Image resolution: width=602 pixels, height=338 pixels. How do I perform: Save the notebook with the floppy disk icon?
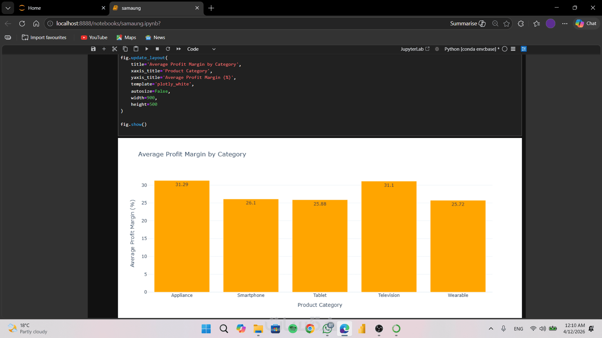(93, 49)
